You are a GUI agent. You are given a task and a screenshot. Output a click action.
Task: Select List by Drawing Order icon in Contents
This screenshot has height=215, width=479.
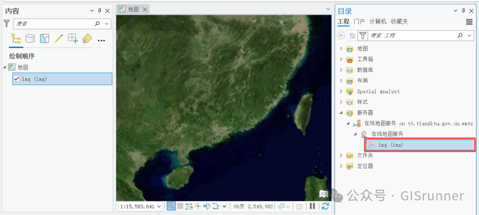click(x=16, y=39)
